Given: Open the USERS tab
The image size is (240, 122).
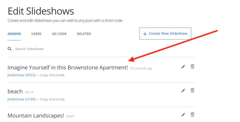Looking at the screenshot, I should pos(36,34).
